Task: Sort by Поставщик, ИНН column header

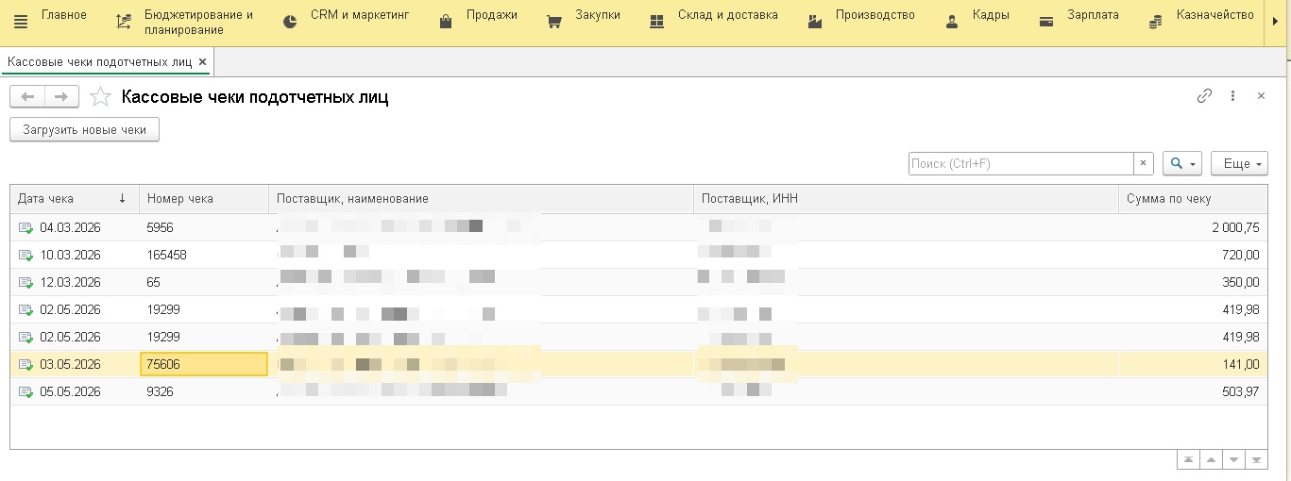Action: coord(907,199)
